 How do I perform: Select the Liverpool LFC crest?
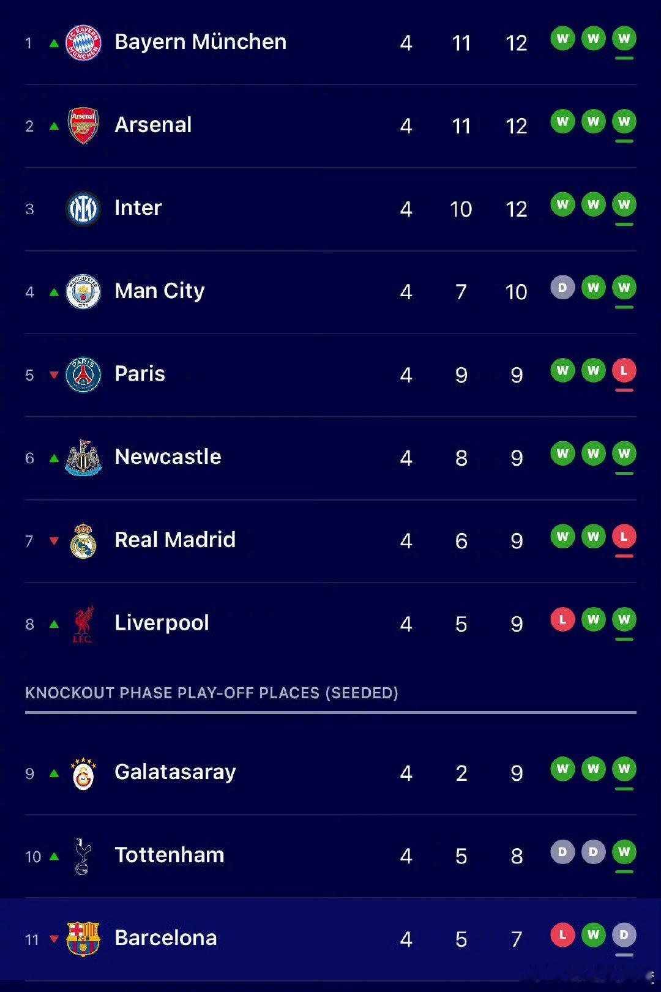click(x=83, y=624)
